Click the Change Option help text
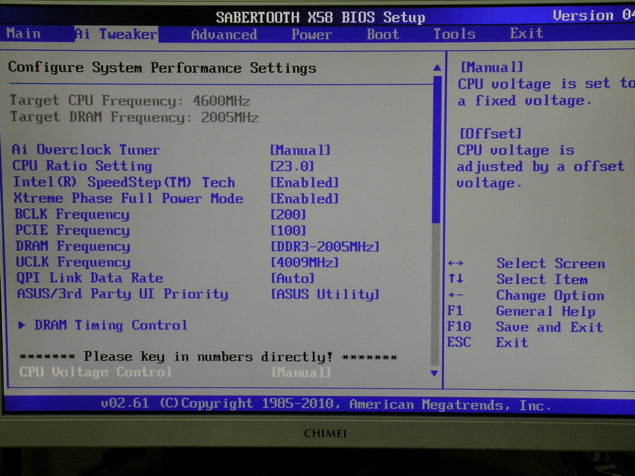 pyautogui.click(x=551, y=296)
